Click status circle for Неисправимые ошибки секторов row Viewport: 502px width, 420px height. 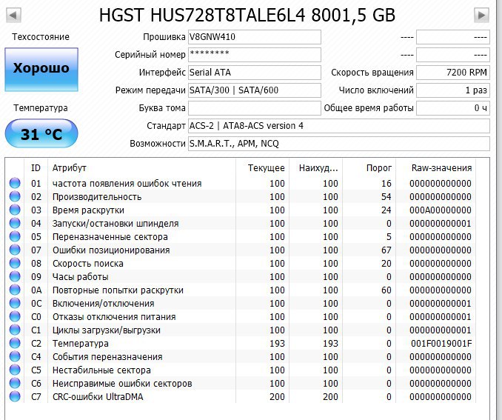pos(15,383)
